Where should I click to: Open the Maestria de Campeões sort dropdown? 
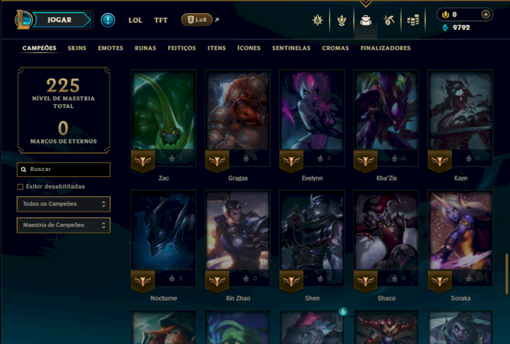coord(63,225)
